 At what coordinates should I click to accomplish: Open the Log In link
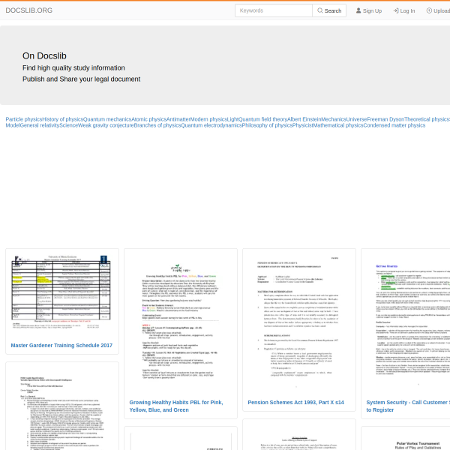click(404, 10)
